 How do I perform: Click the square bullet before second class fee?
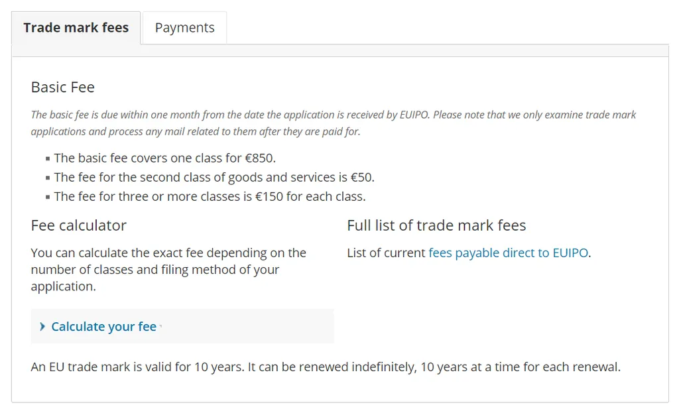tap(46, 177)
